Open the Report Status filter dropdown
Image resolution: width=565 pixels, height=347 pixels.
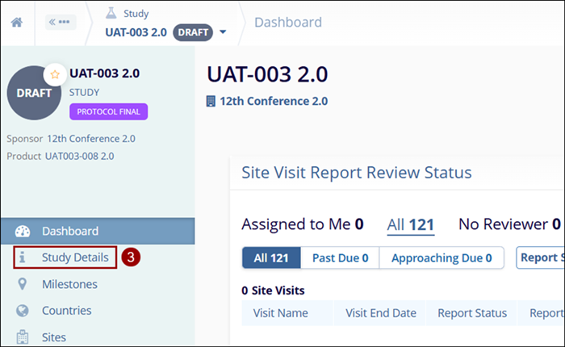click(x=539, y=258)
